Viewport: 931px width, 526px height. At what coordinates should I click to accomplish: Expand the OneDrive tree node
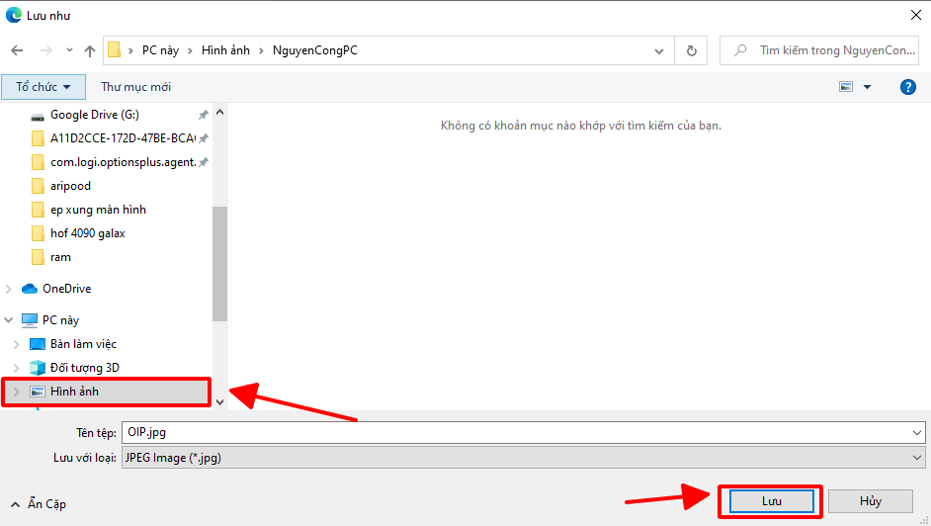pyautogui.click(x=9, y=289)
